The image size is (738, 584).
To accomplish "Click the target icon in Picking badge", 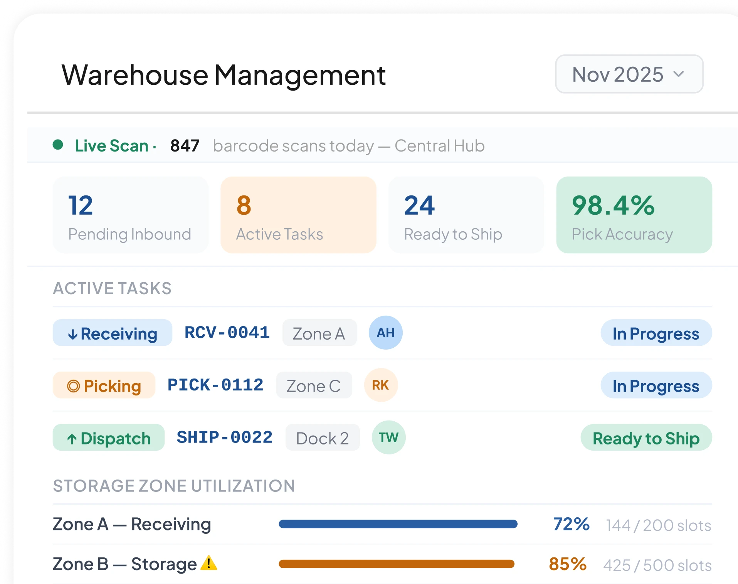I will coord(73,386).
